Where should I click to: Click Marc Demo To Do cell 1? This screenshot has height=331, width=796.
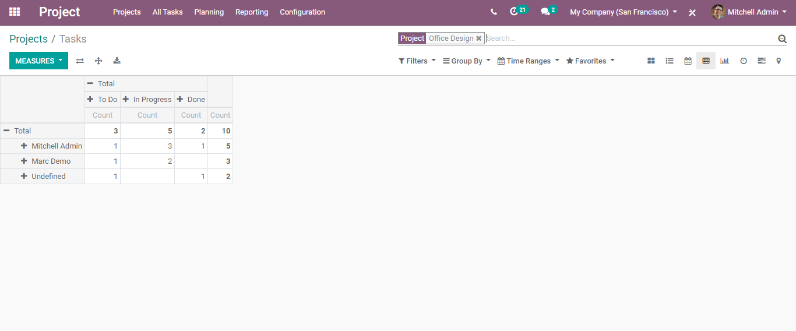point(103,161)
